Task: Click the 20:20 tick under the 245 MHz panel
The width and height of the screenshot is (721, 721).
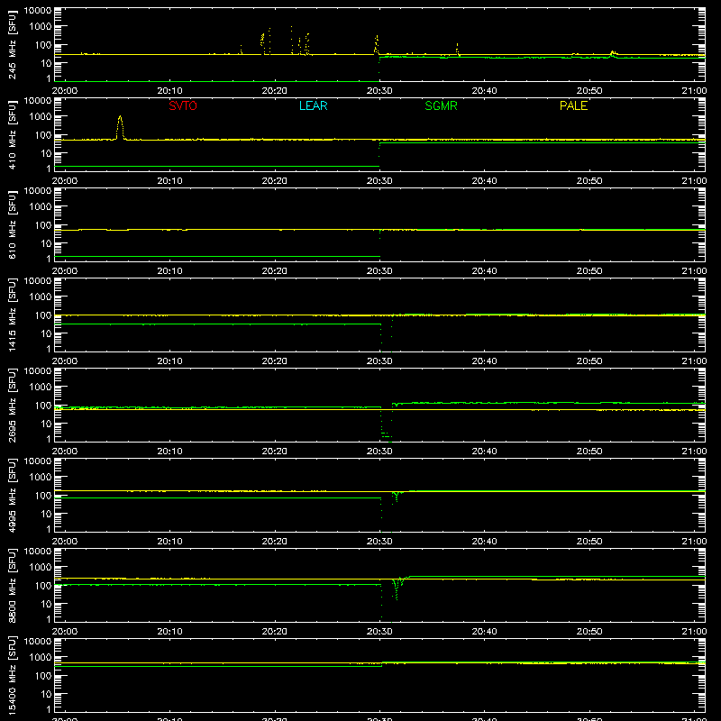Action: tap(275, 91)
